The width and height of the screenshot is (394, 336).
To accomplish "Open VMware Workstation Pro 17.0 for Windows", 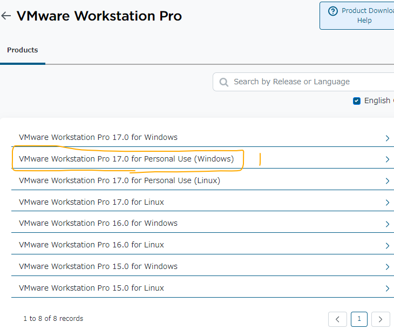I will 98,137.
